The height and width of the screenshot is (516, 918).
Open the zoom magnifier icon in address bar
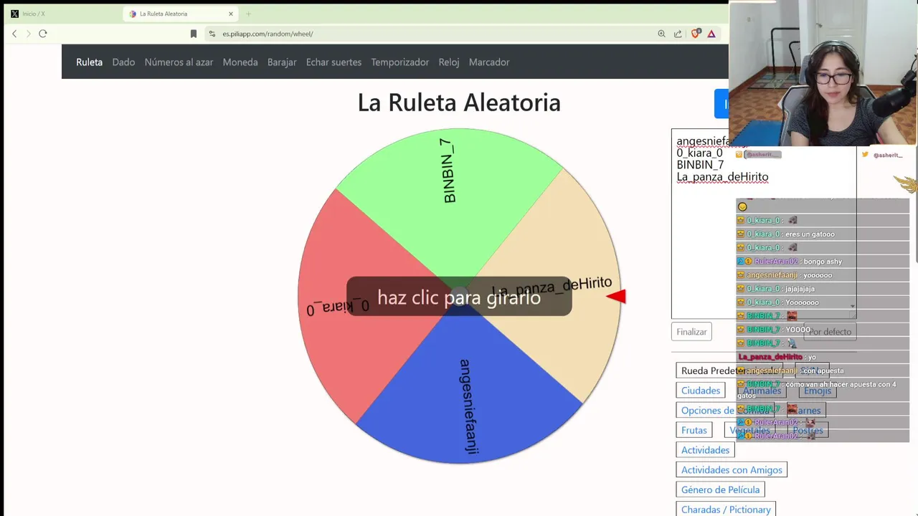point(661,34)
